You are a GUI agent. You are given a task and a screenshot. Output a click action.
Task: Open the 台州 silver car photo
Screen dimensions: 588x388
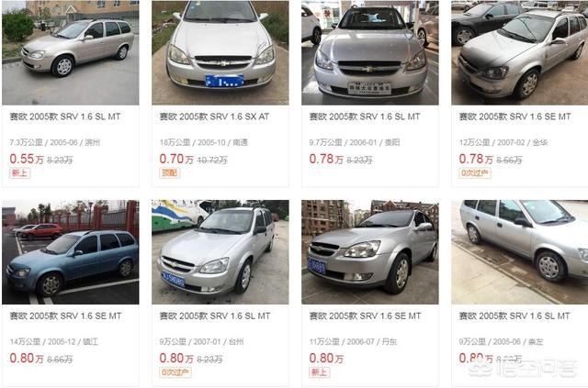pyautogui.click(x=220, y=252)
